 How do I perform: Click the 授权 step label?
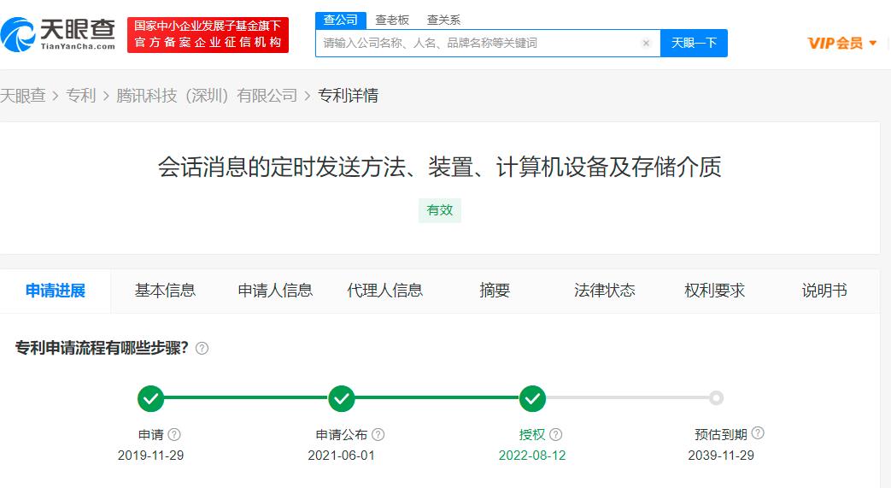point(532,434)
